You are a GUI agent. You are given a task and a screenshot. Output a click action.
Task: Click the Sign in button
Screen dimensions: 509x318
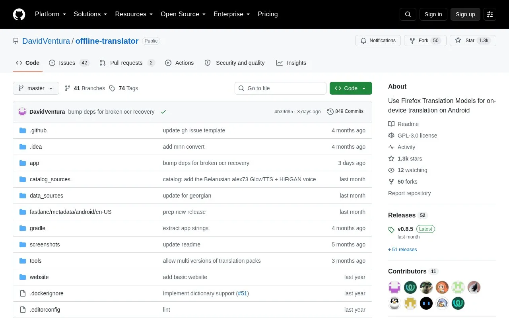coord(433,14)
